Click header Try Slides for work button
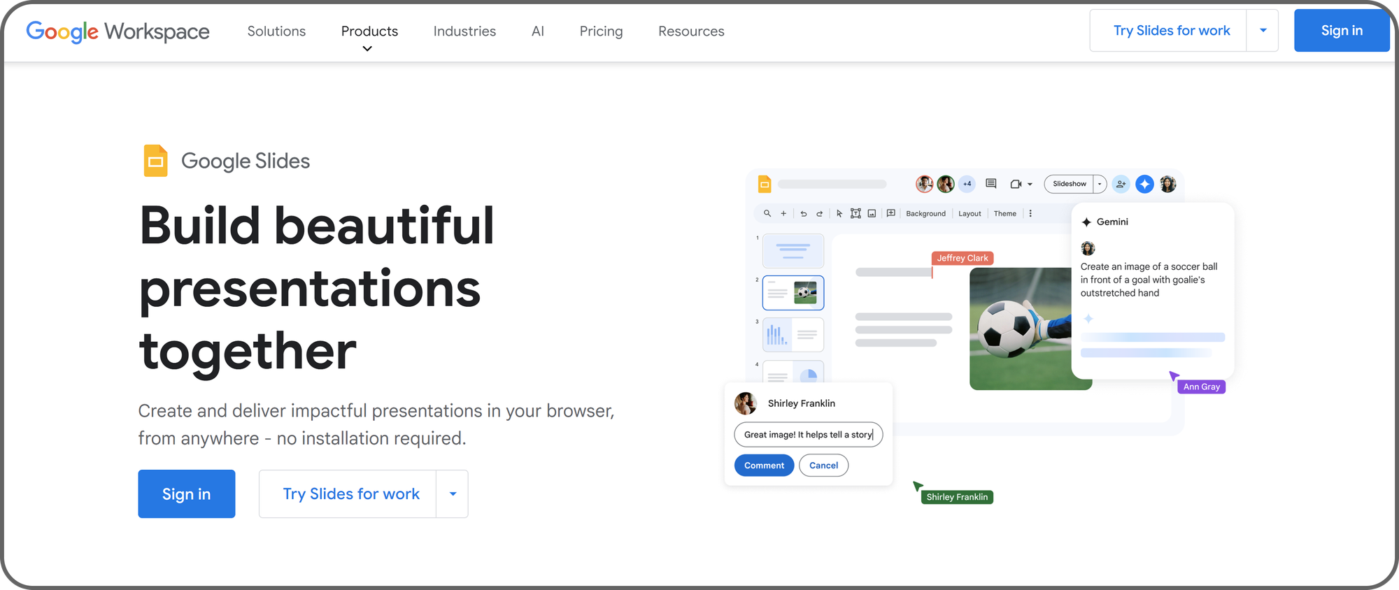Viewport: 1399px width, 590px height. [x=1168, y=30]
